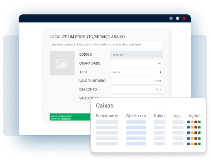Click the red action icon in second Caixas row
Viewport: 211px width, 160px height.
195,127
